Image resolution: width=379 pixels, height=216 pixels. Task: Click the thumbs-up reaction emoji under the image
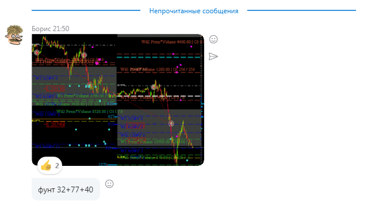pos(46,166)
